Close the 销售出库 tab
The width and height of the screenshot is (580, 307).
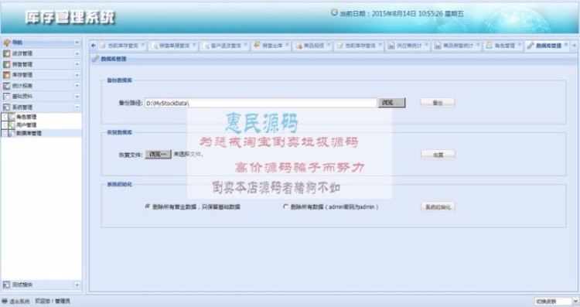point(287,45)
